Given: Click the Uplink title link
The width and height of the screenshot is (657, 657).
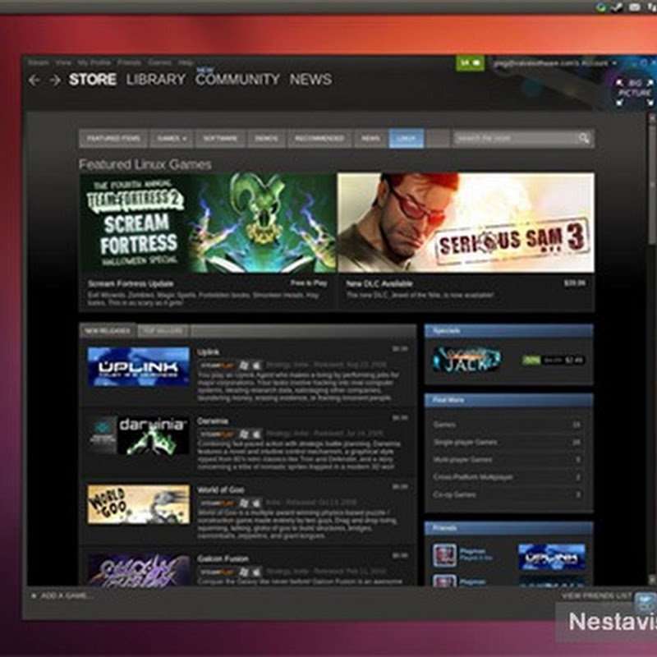Looking at the screenshot, I should tap(209, 352).
